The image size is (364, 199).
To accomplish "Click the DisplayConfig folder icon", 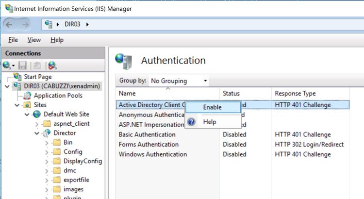I will (x=57, y=161).
